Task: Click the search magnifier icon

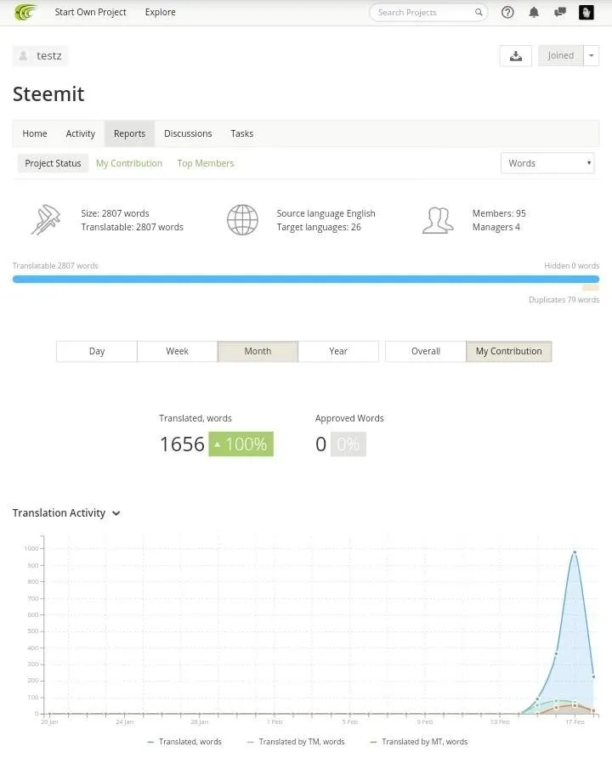Action: pos(479,12)
